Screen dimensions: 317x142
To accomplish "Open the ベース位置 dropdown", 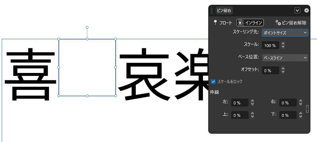I will (x=285, y=58).
